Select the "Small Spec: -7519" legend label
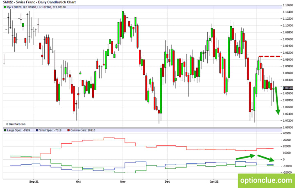Viewport: 295px width, 188px height. [50, 130]
